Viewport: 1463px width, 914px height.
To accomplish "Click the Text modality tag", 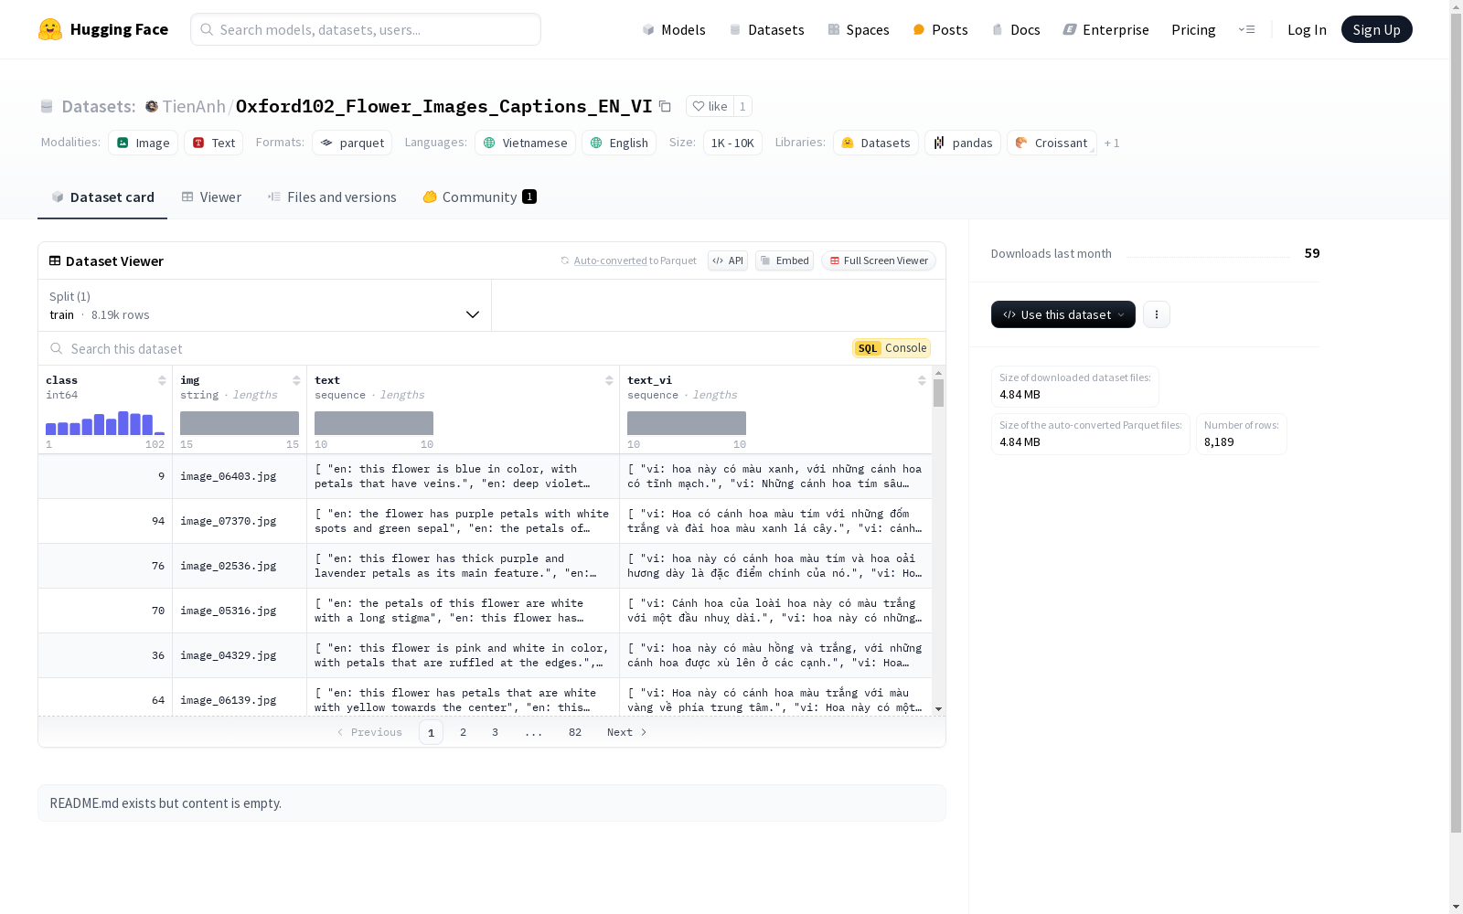I will coord(213,143).
